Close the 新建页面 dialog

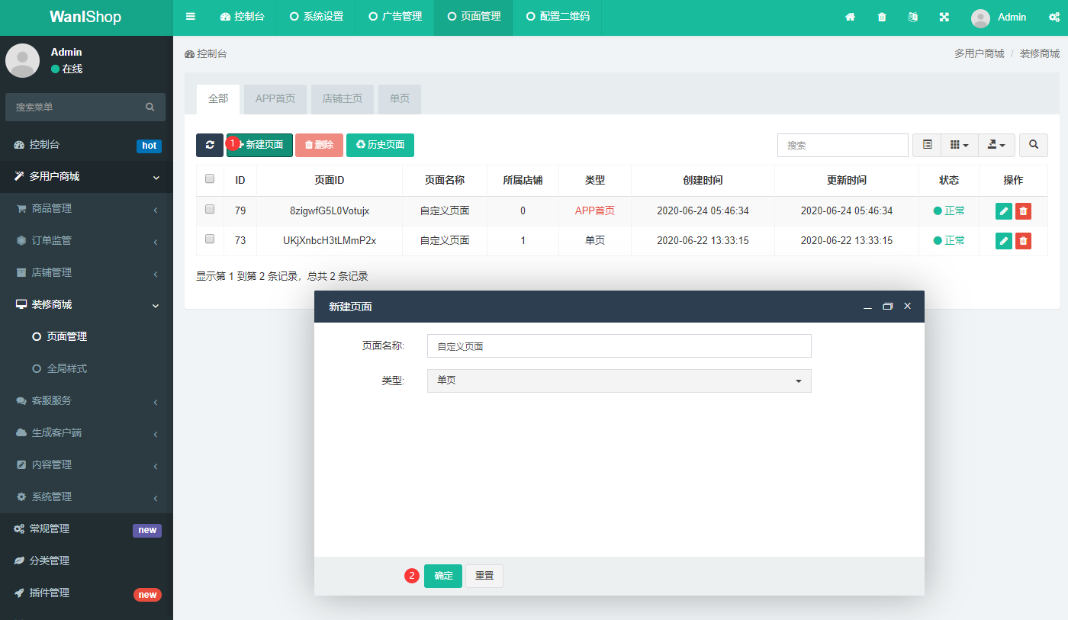(x=907, y=306)
